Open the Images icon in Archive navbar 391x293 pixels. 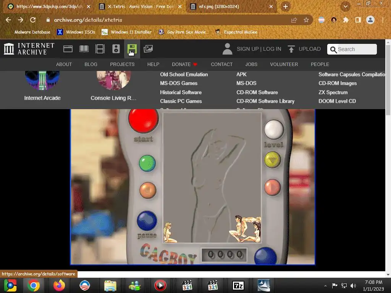point(148,49)
